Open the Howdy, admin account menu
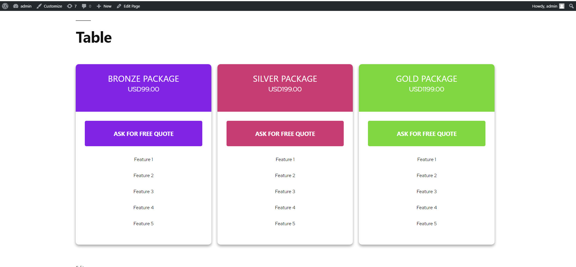 coord(548,6)
